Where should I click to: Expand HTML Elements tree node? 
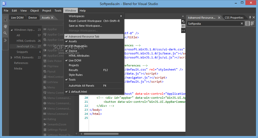[11, 58]
